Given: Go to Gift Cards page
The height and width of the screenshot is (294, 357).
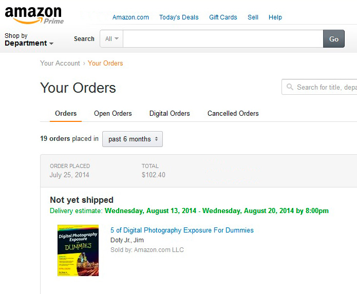Looking at the screenshot, I should 223,17.
